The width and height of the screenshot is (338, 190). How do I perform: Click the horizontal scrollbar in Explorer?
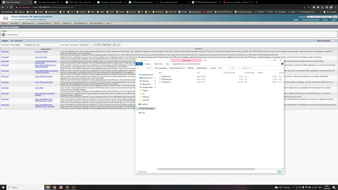(x=206, y=169)
